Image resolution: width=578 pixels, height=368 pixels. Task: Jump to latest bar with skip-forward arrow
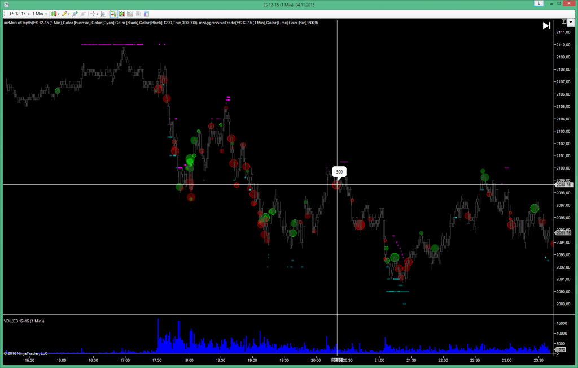pos(546,25)
